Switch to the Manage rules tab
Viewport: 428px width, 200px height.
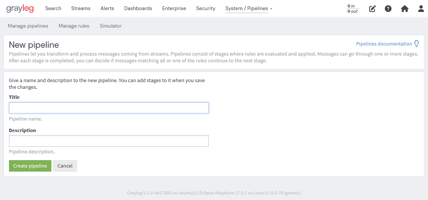point(74,26)
